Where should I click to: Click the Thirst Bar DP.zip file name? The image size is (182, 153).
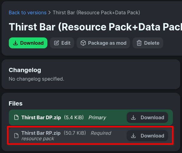tap(41, 117)
